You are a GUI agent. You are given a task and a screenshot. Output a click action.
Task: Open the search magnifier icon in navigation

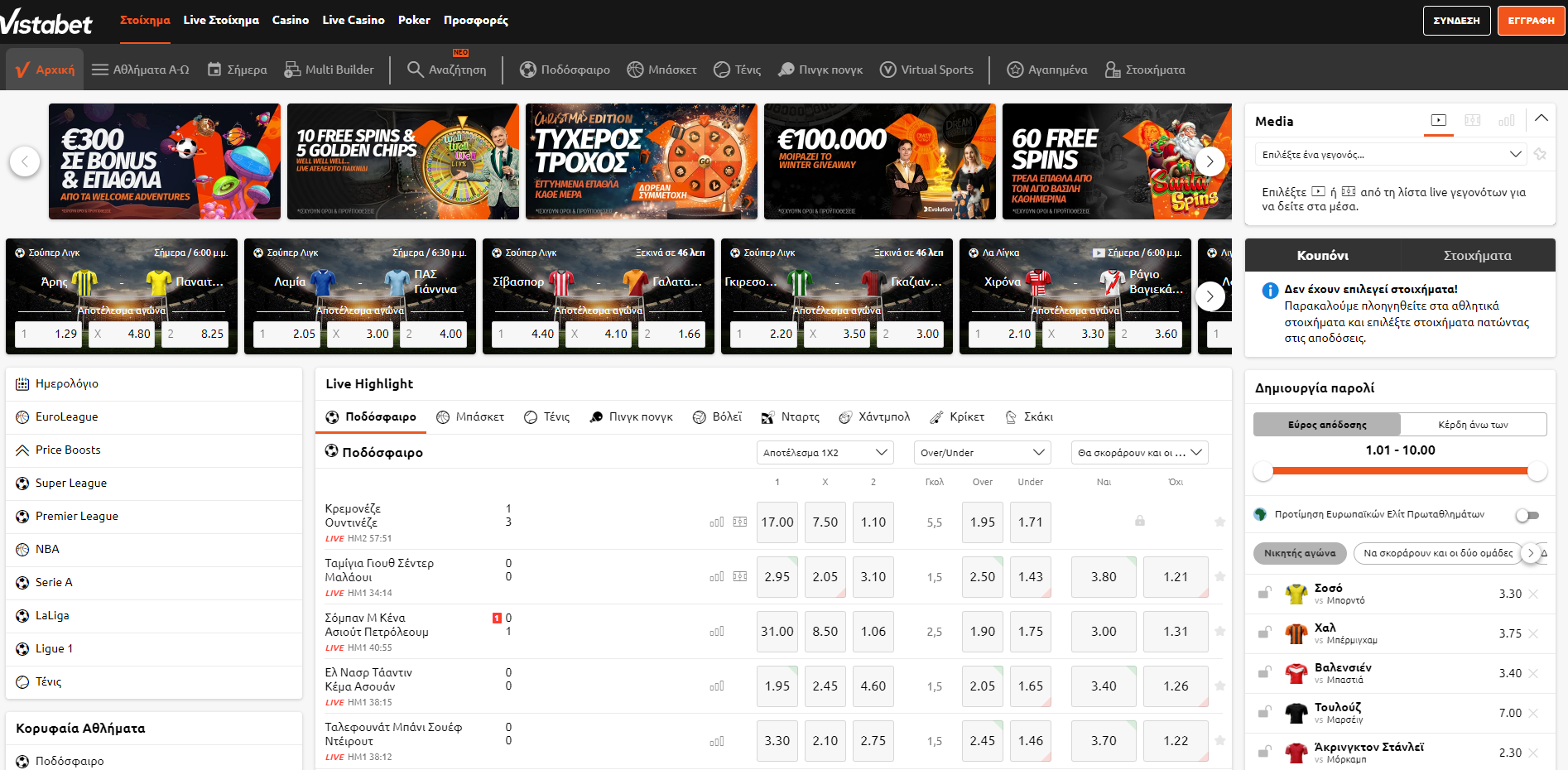tap(415, 70)
